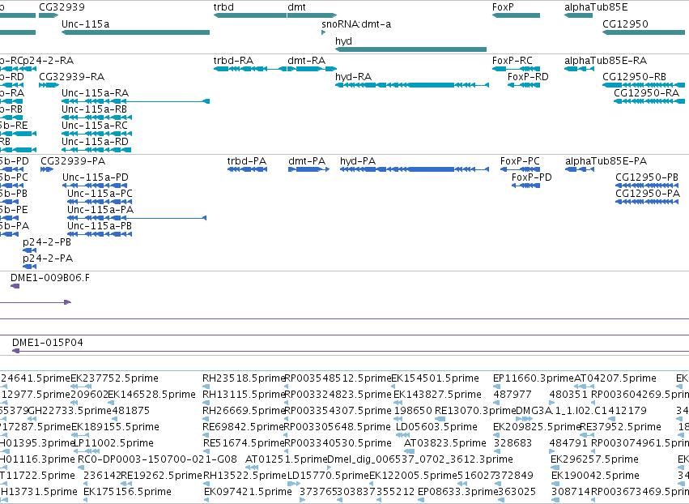This screenshot has width=689, height=504.
Task: Select EST LP11002.5prime
Action: (x=113, y=443)
